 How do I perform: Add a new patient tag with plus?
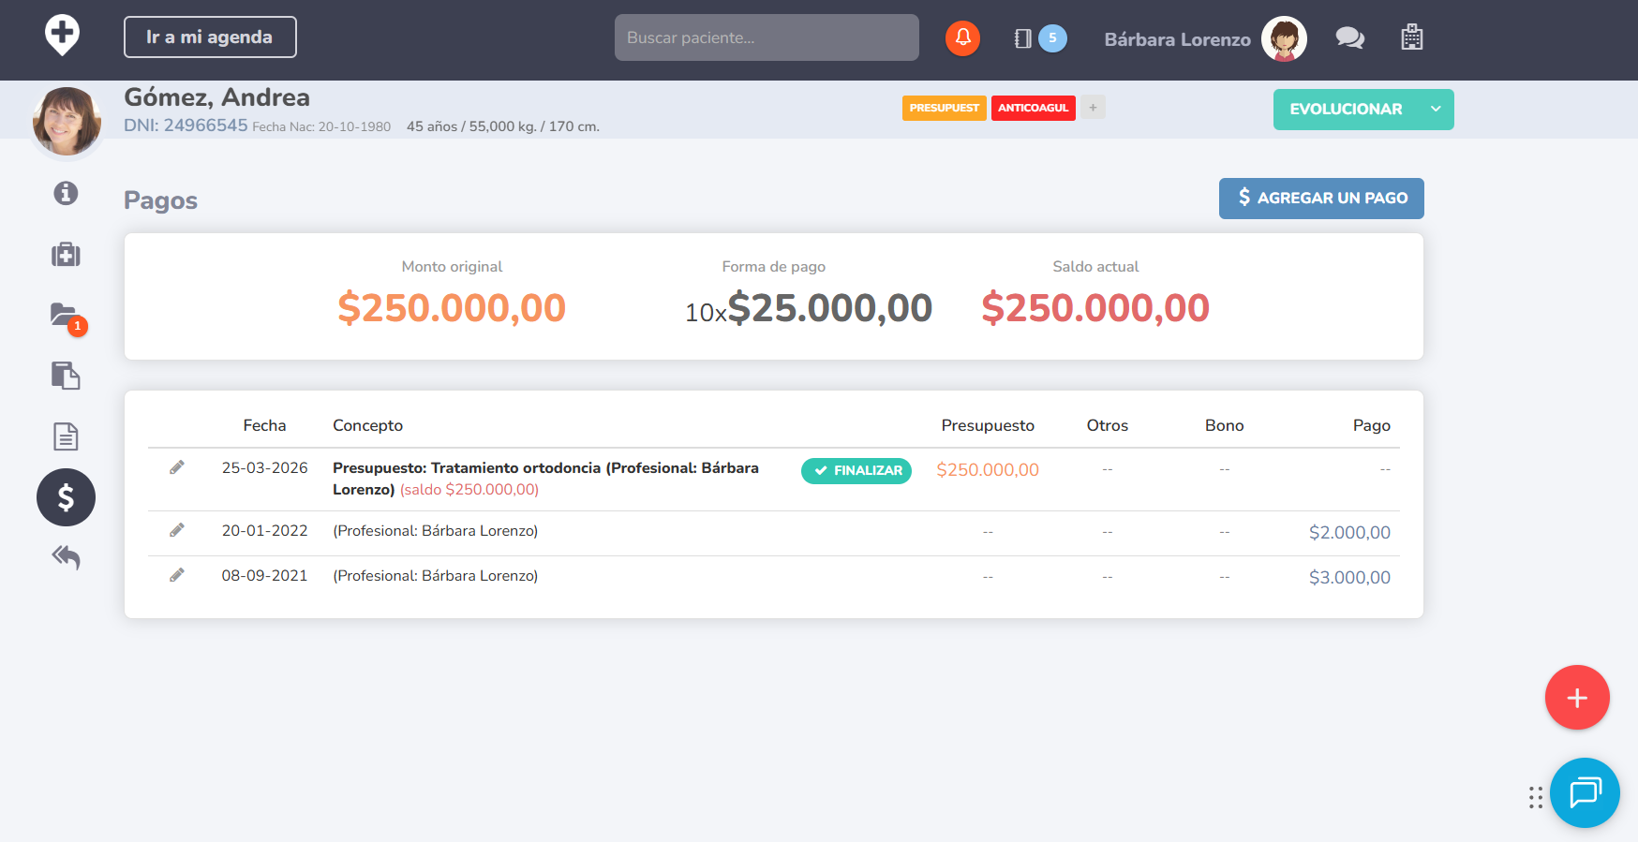point(1093,108)
